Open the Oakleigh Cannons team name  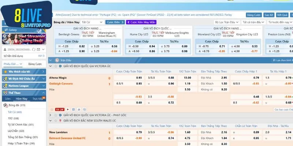coord(61,84)
